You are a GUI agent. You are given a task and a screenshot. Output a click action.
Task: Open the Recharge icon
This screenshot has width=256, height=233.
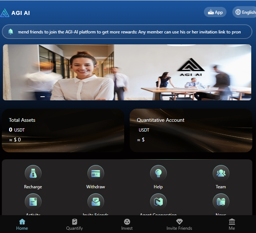(33, 174)
